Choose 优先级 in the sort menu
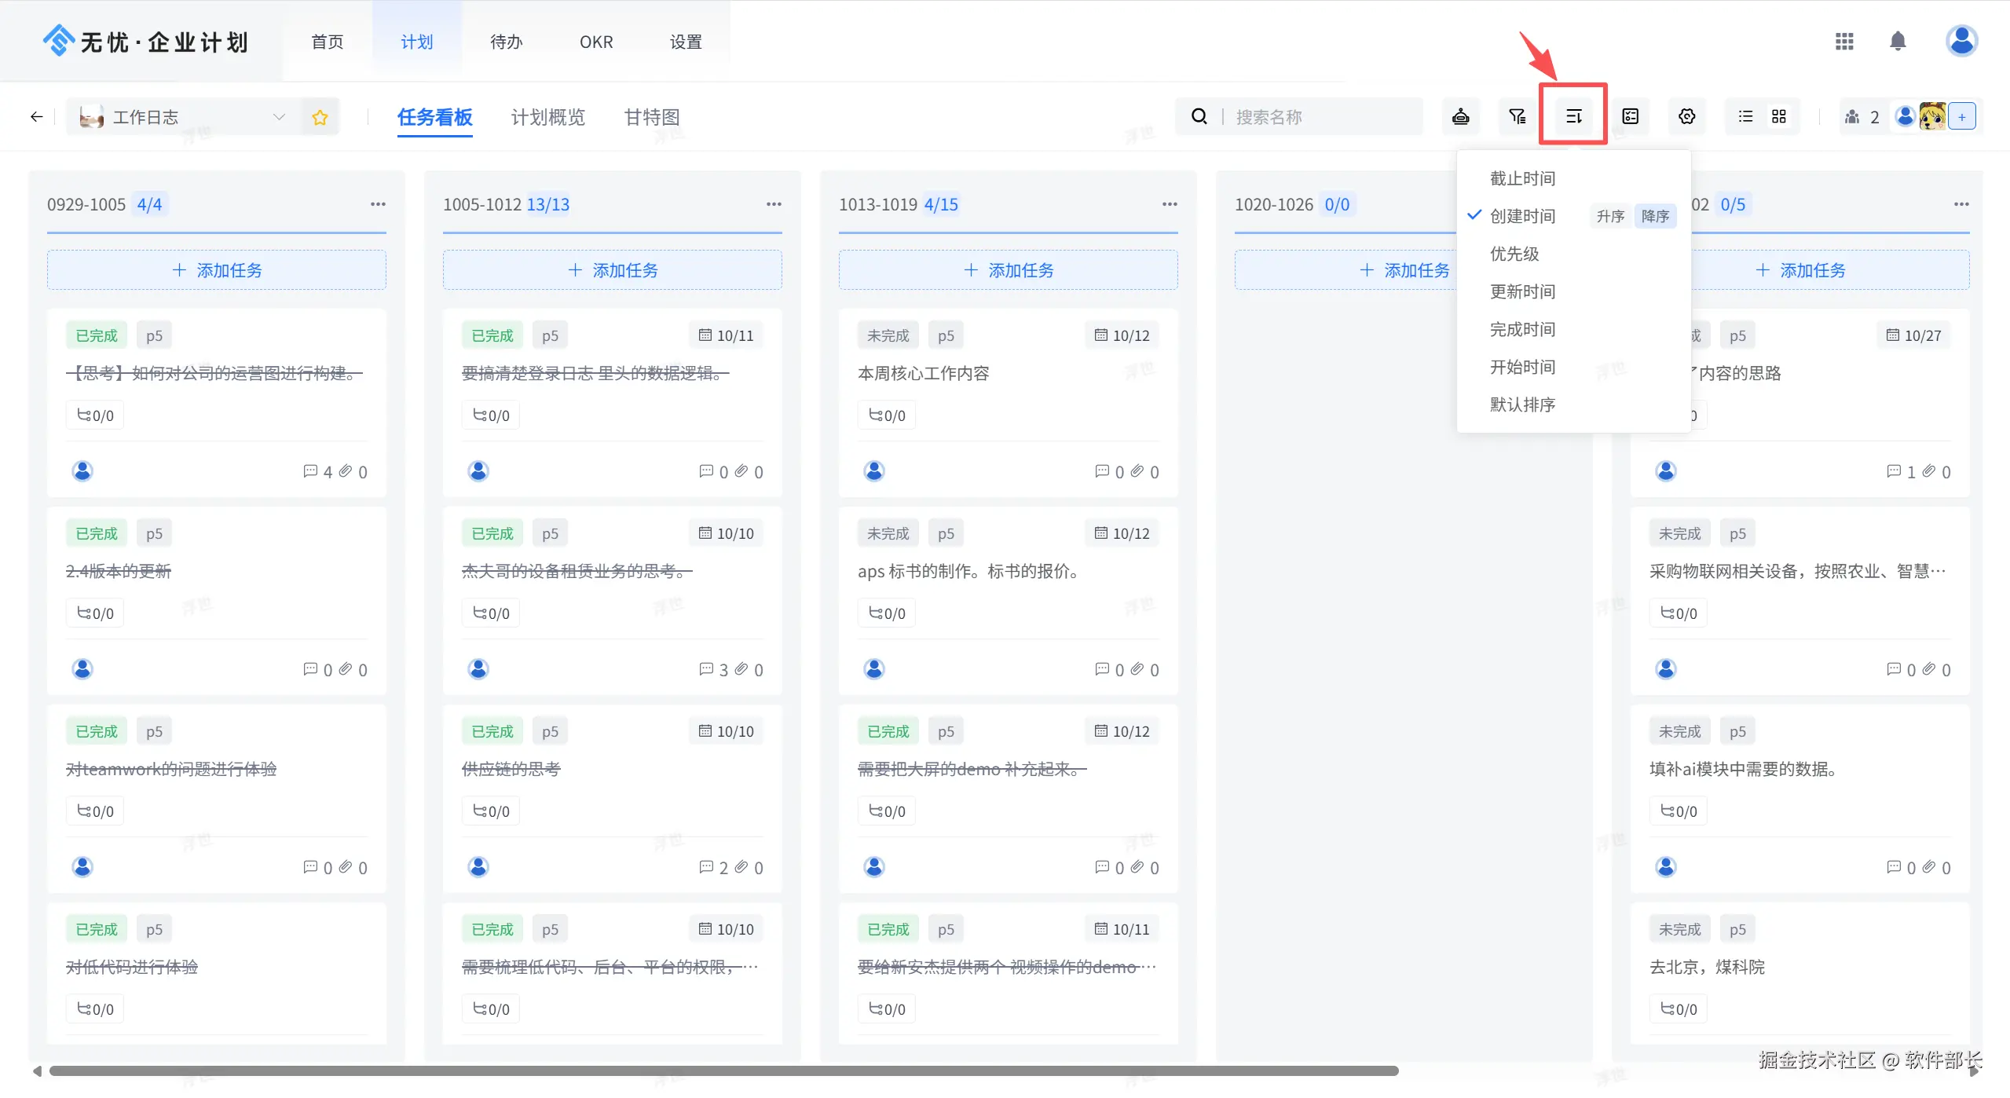Viewport: 2010px width, 1098px height. pyautogui.click(x=1514, y=254)
